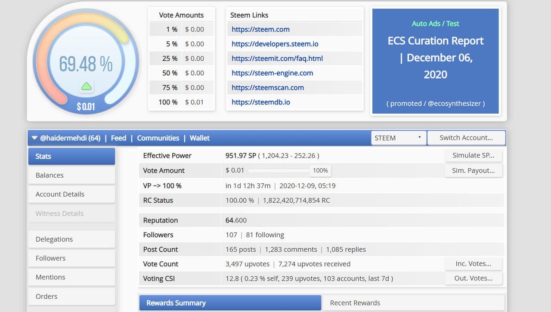
Task: Switch to the Rewards Summary tab
Action: pyautogui.click(x=230, y=303)
